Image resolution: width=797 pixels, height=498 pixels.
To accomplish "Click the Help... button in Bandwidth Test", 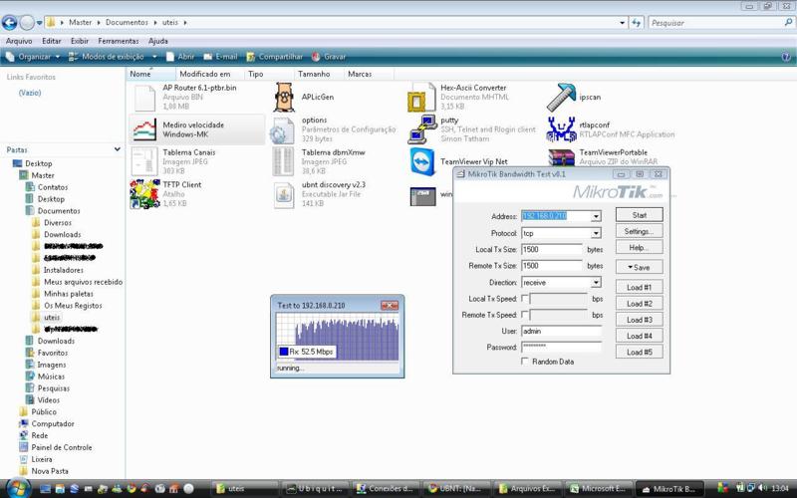I will pyautogui.click(x=639, y=248).
